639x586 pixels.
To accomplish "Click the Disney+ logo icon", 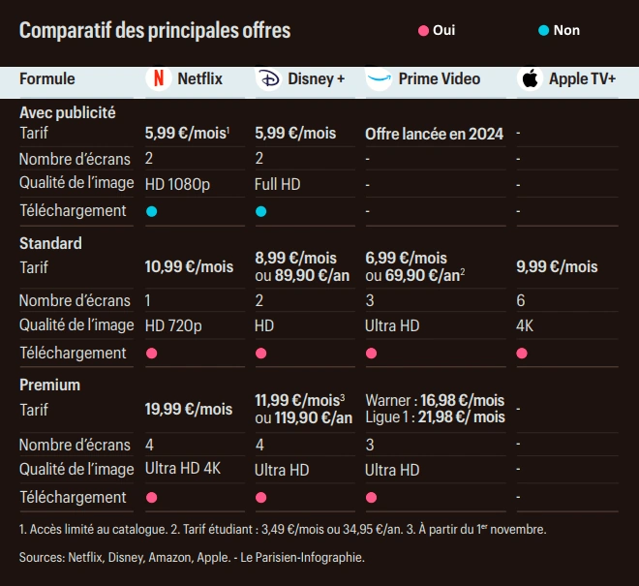I will click(269, 78).
